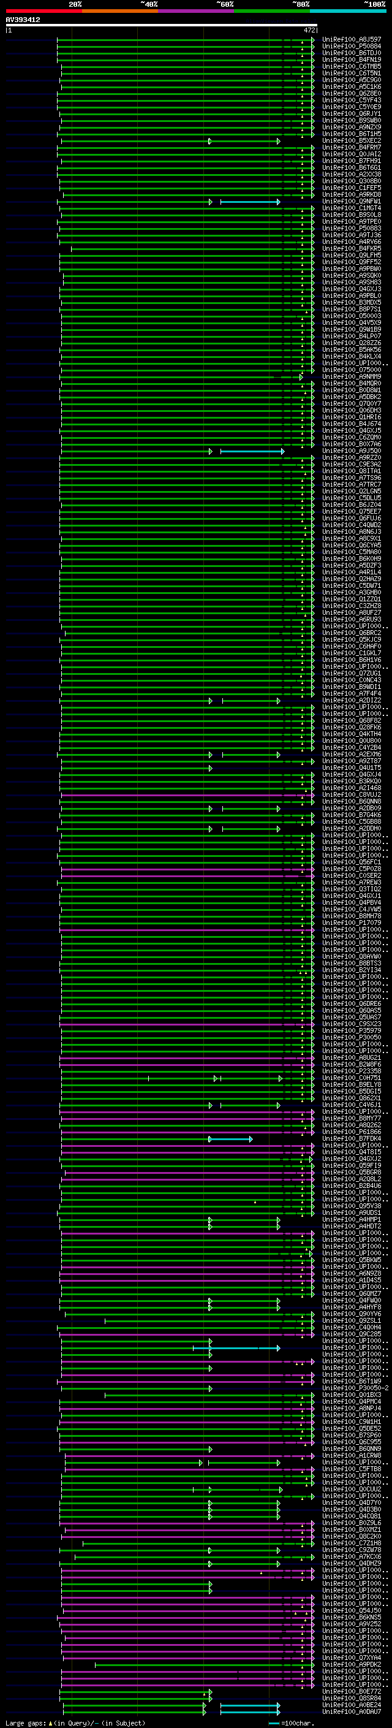Viewport: 392px width, 1728px height.
Task: Select hit UniRef100_Q75EE7
Action: [x=351, y=511]
